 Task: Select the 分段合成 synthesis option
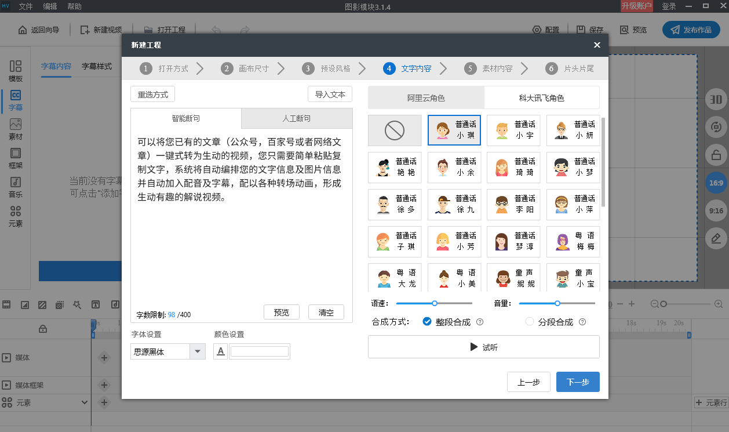click(529, 321)
